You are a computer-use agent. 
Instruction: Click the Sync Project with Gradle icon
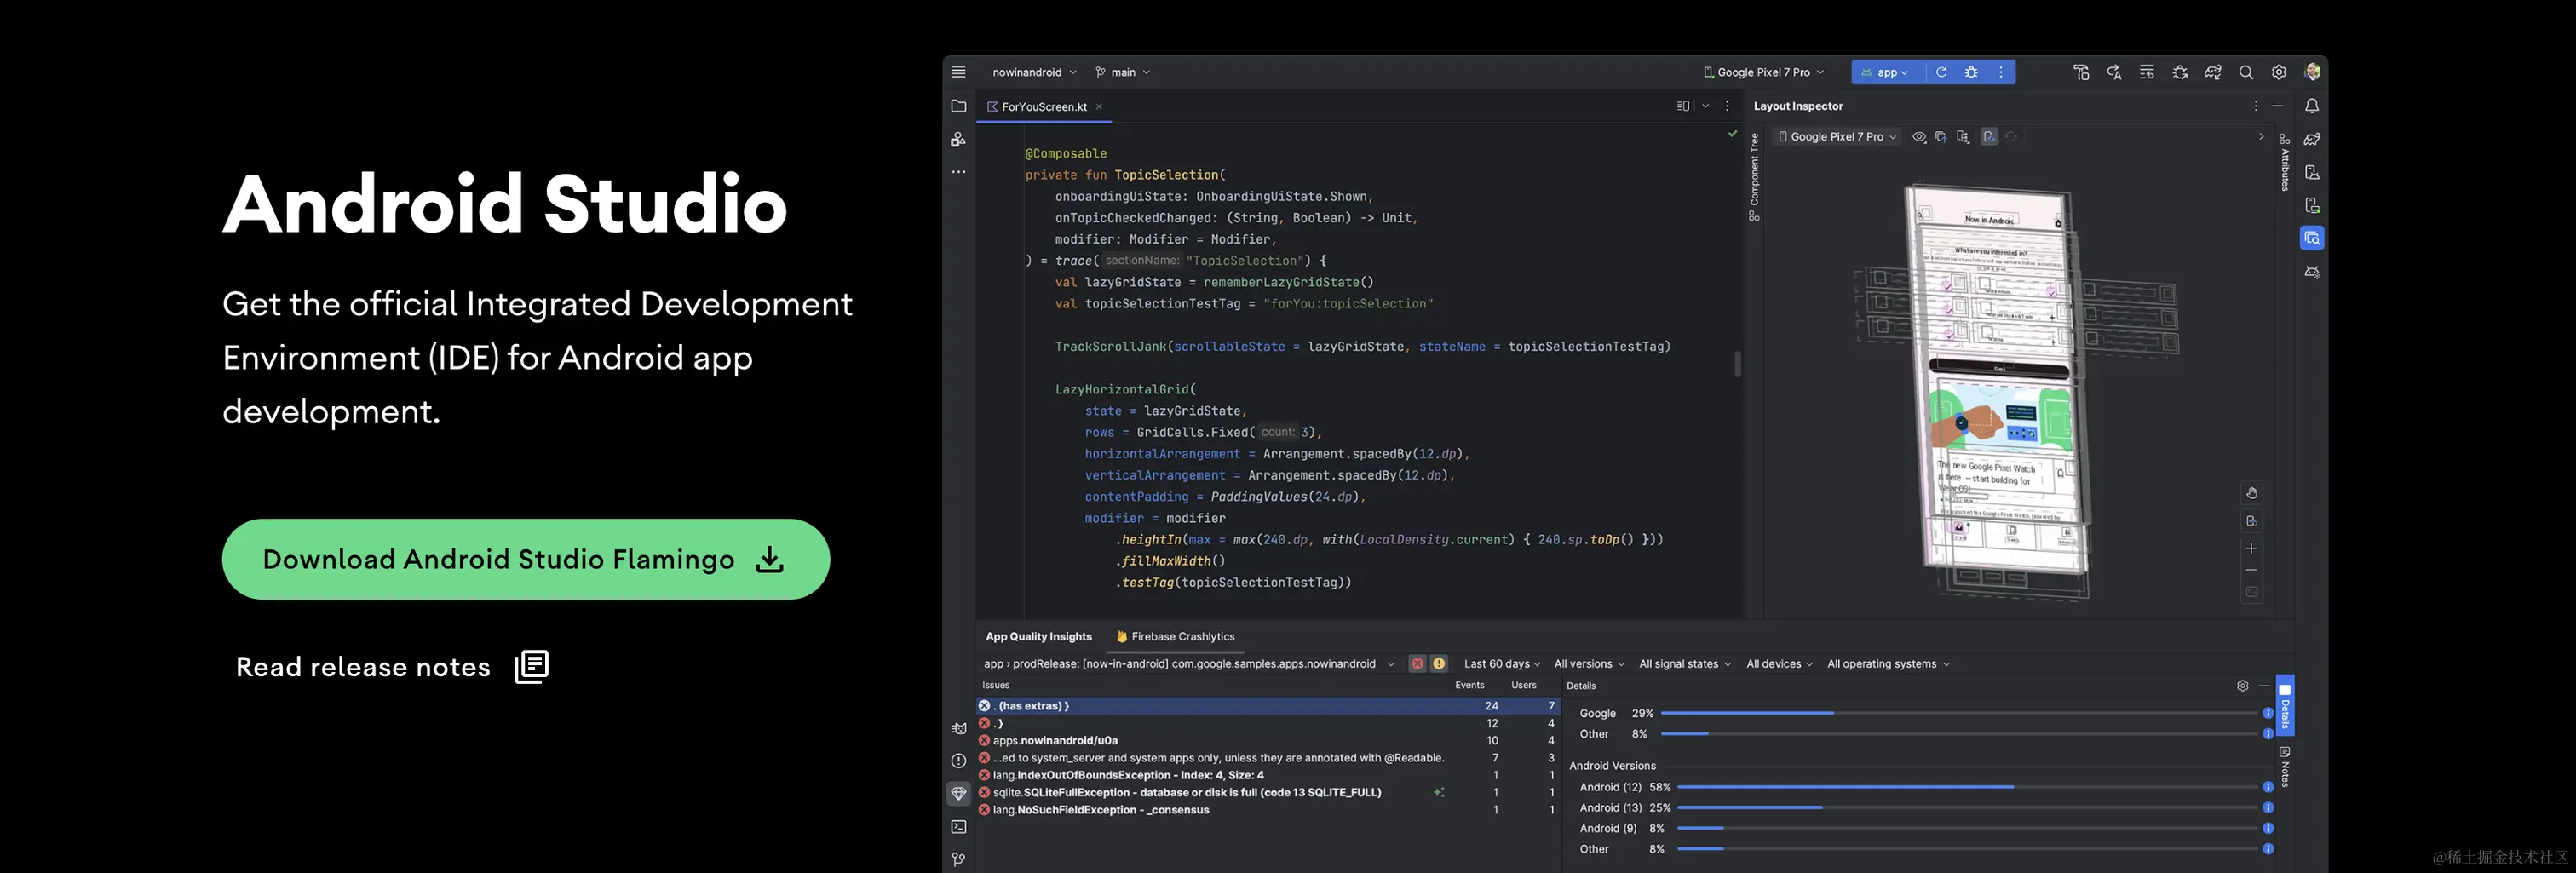(2213, 72)
